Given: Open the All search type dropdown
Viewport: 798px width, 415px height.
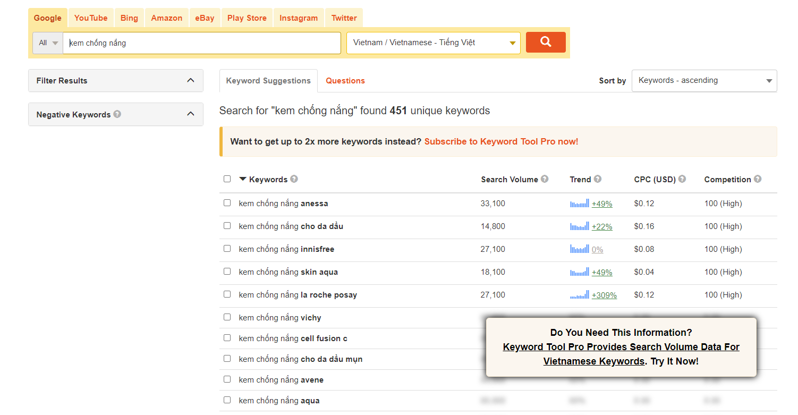Looking at the screenshot, I should pyautogui.click(x=48, y=43).
